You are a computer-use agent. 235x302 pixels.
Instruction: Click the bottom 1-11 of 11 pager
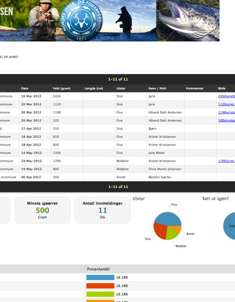tap(118, 187)
